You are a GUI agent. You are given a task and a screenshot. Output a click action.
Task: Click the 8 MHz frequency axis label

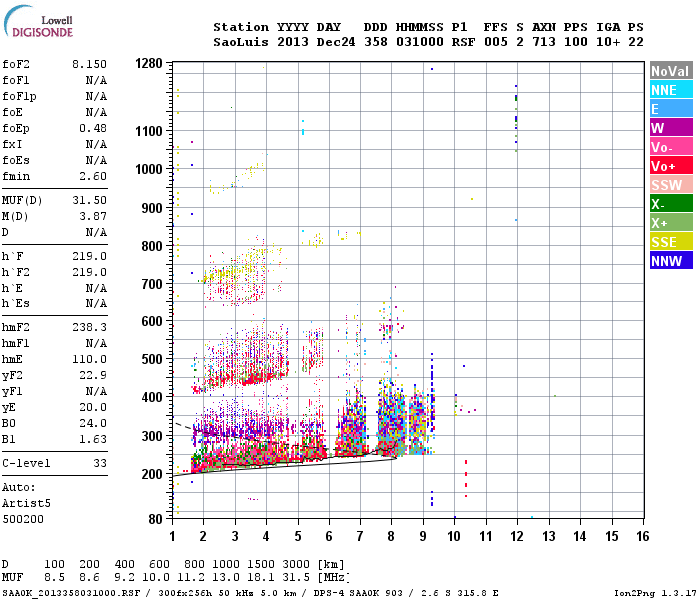coord(391,536)
